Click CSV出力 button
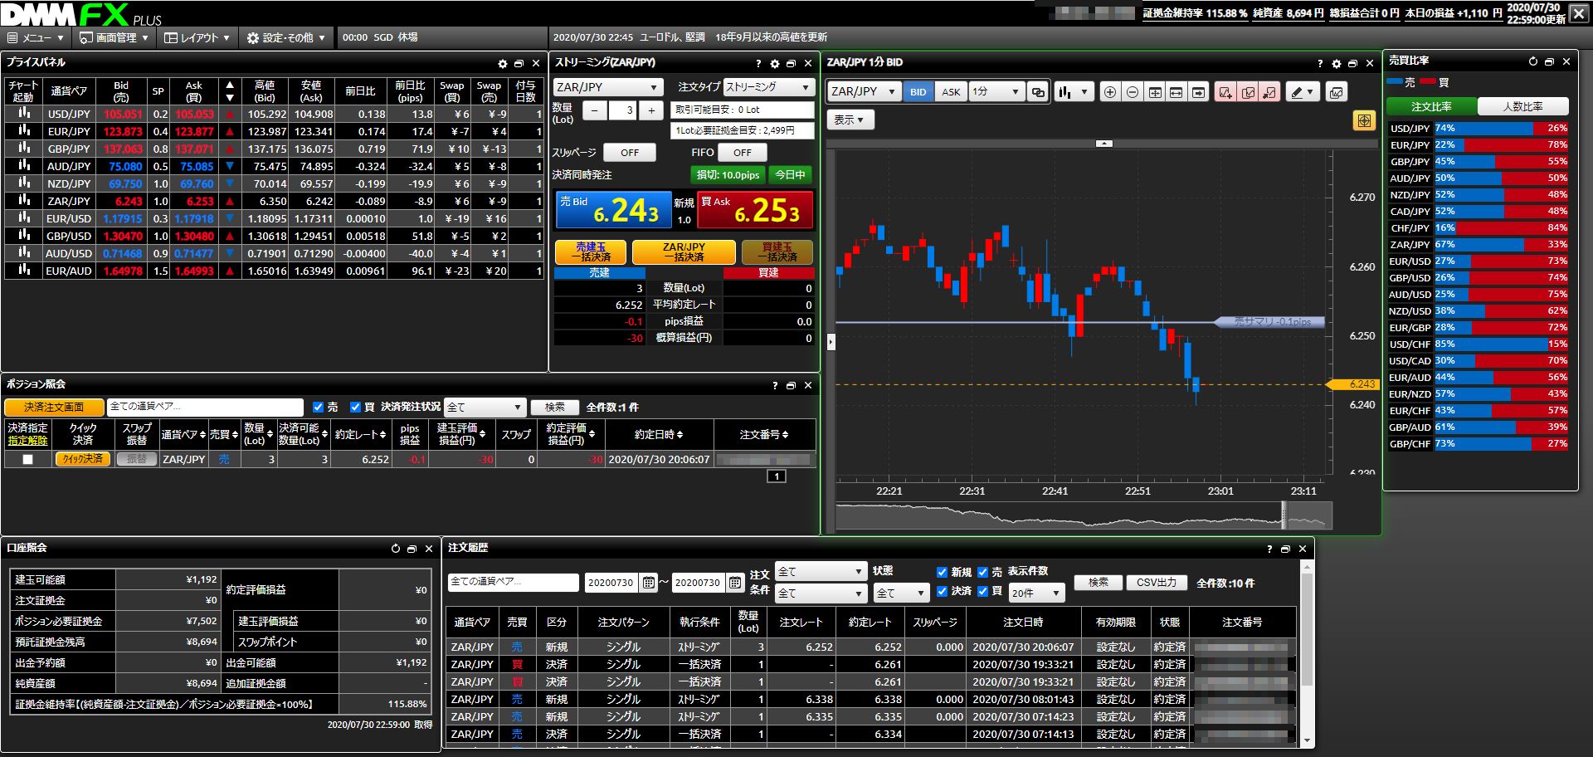 click(1157, 583)
